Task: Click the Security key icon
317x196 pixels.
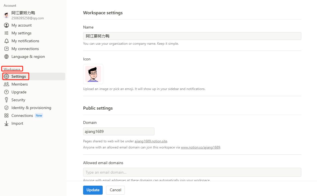Action: tap(6, 100)
